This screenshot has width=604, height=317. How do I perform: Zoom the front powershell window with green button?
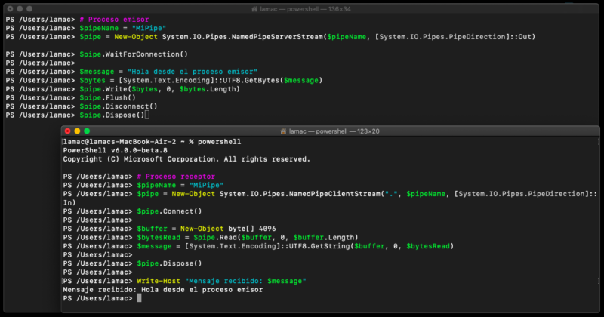coord(87,131)
